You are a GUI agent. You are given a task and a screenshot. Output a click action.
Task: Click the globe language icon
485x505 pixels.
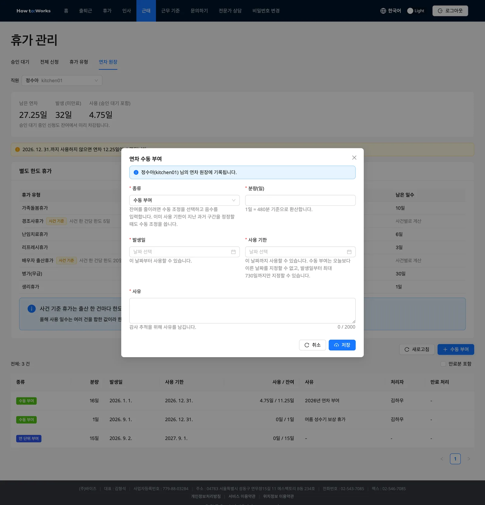383,11
